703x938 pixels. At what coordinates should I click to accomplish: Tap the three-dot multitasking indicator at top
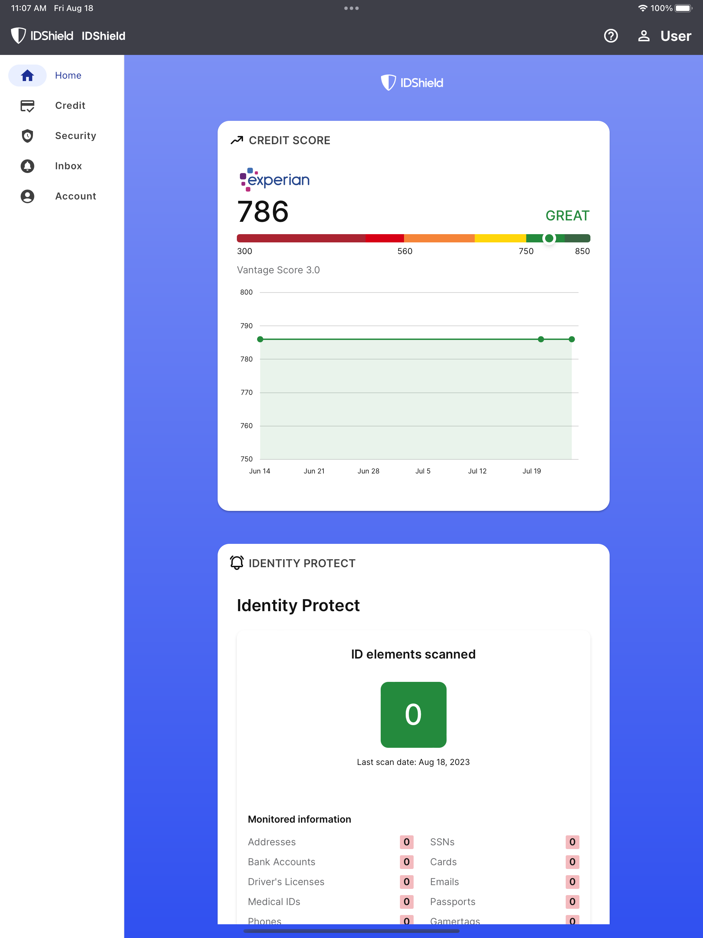tap(351, 8)
